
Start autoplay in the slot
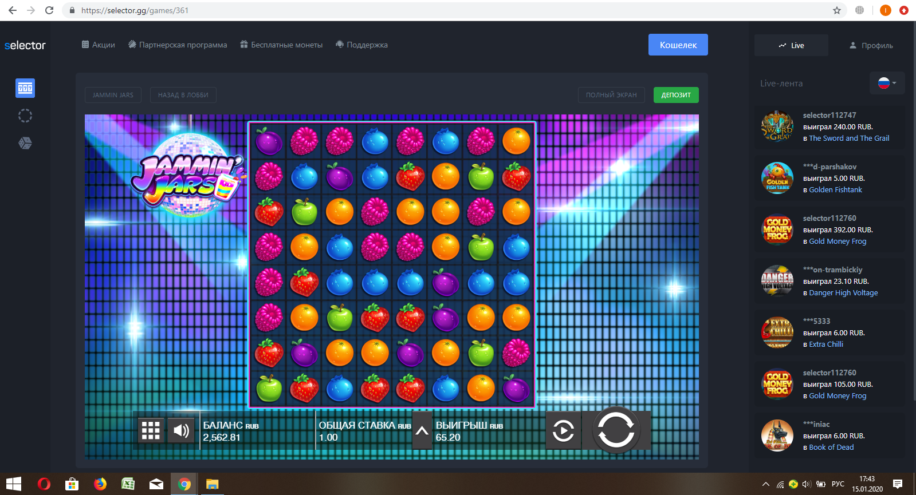(564, 430)
